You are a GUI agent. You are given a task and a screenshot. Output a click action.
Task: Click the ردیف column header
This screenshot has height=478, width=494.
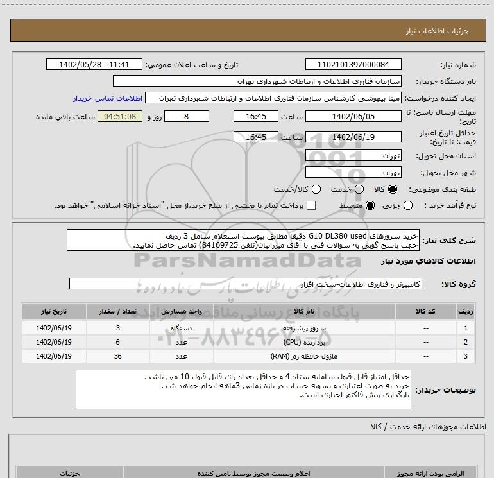[x=466, y=311]
